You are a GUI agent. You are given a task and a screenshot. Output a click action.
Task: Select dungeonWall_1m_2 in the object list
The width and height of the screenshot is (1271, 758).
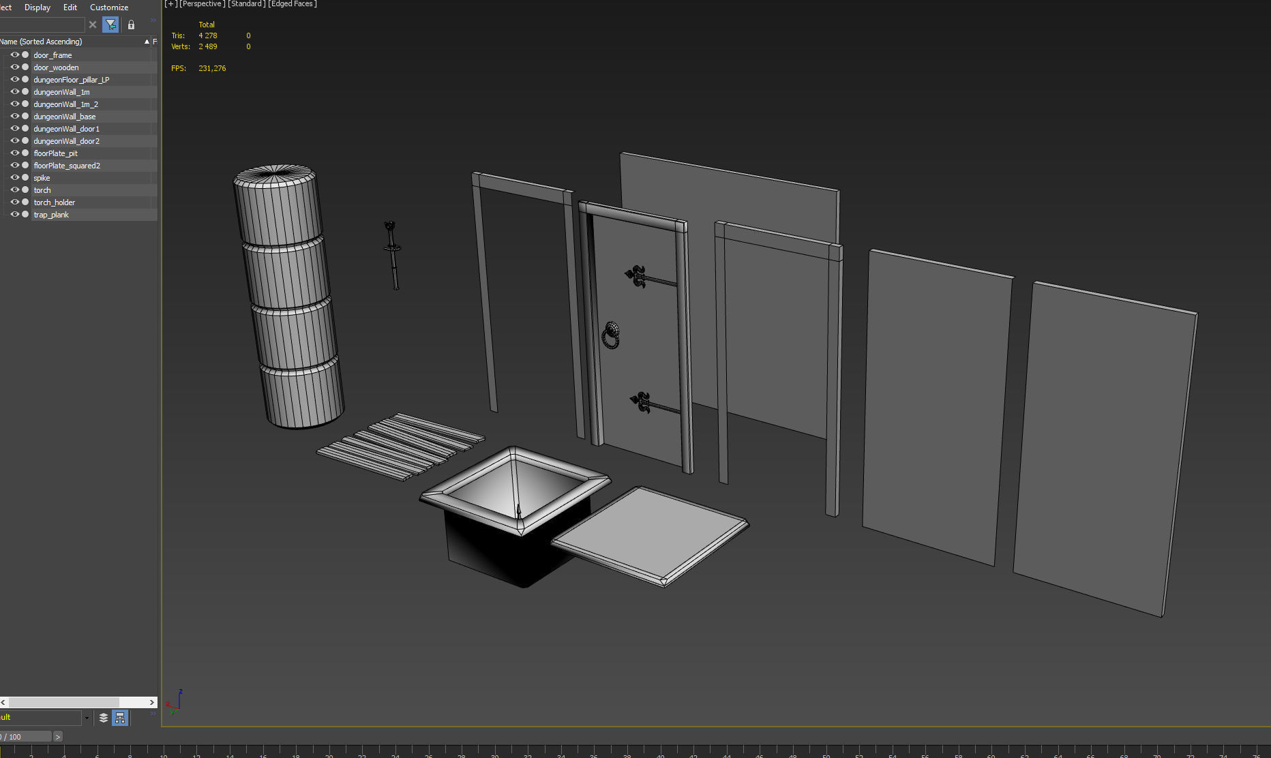tap(65, 104)
